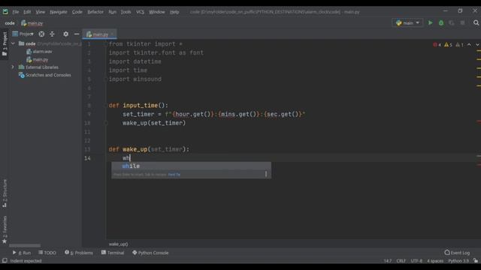Click the Next Tip link in popup

coord(174,175)
